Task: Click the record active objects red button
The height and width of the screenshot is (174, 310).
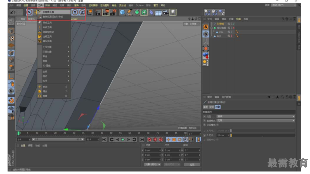Action: 150,140
